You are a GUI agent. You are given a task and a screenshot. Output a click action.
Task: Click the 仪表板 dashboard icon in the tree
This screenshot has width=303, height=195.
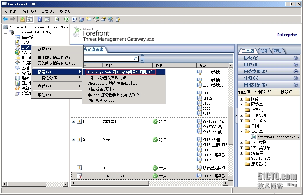(x=18, y=37)
